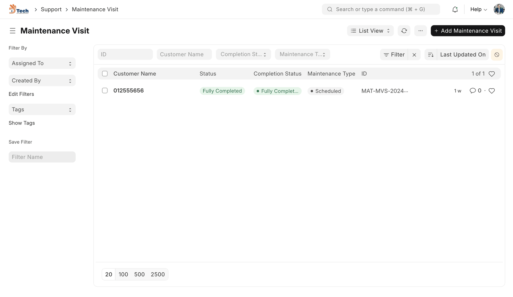This screenshot has width=513, height=297.
Task: Open the List View switcher dropdown
Action: pos(370,31)
